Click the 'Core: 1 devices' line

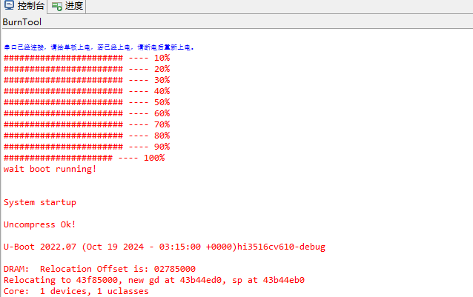(76, 291)
